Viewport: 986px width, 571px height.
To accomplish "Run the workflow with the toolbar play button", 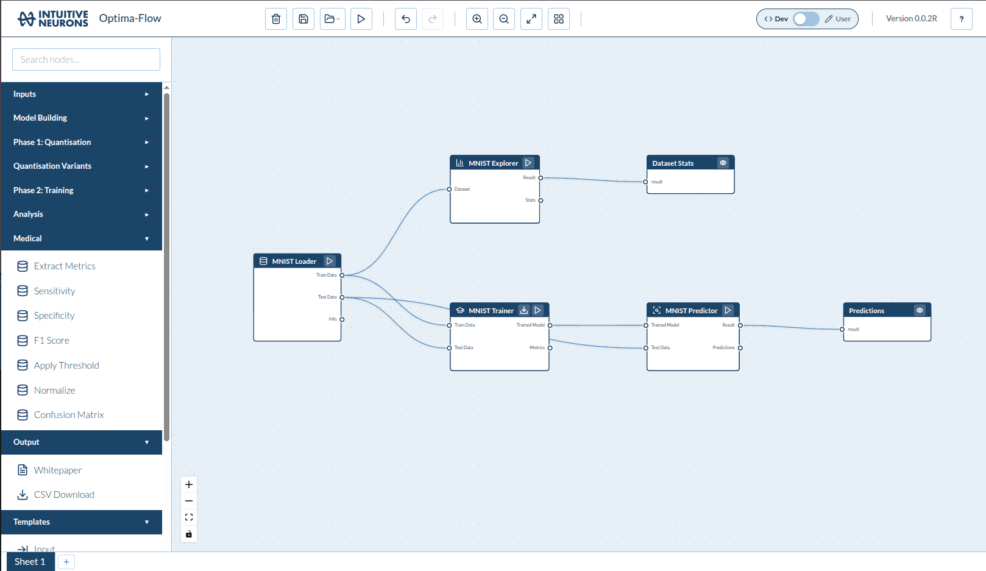I will click(361, 19).
